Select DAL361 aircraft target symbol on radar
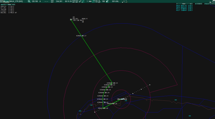 pos(71,20)
